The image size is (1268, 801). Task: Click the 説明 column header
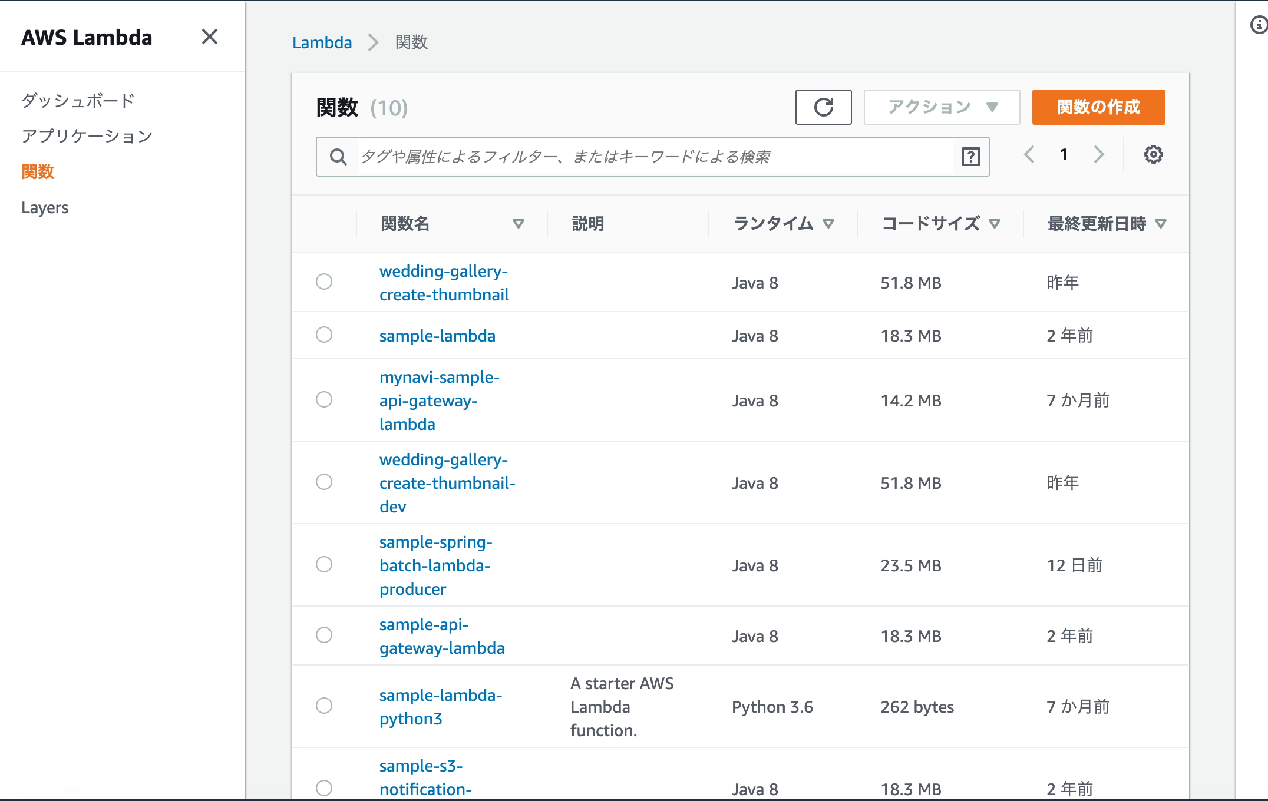(588, 224)
